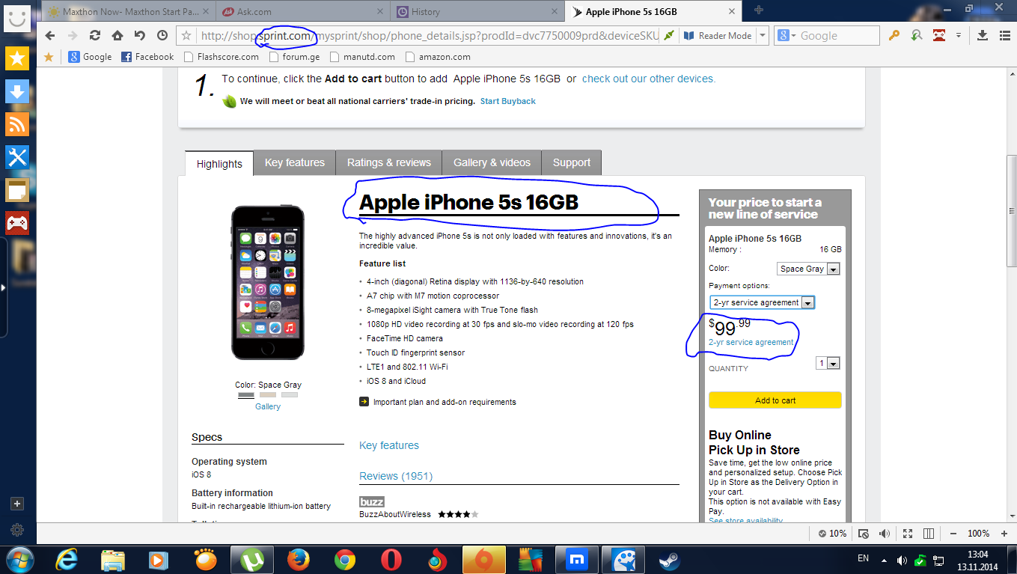Go to the browser home page

click(x=117, y=35)
